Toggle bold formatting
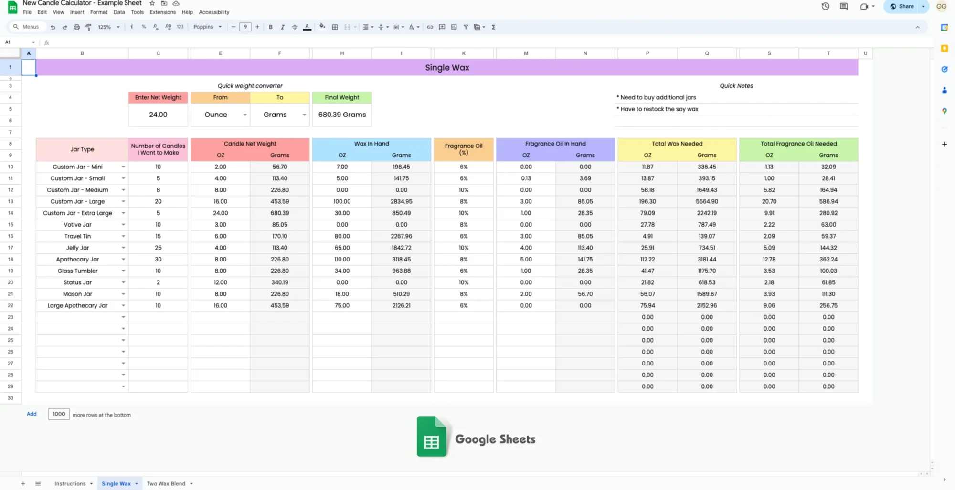Image resolution: width=955 pixels, height=490 pixels. 271,27
